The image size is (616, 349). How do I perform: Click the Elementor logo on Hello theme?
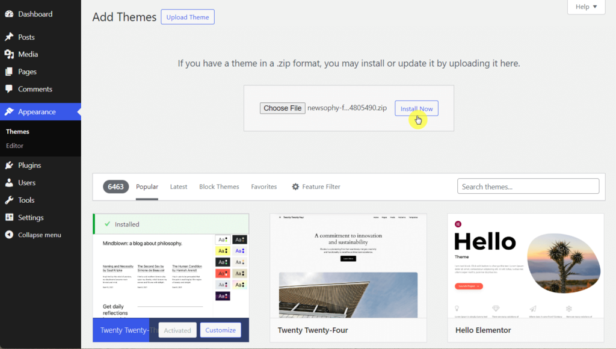(458, 224)
